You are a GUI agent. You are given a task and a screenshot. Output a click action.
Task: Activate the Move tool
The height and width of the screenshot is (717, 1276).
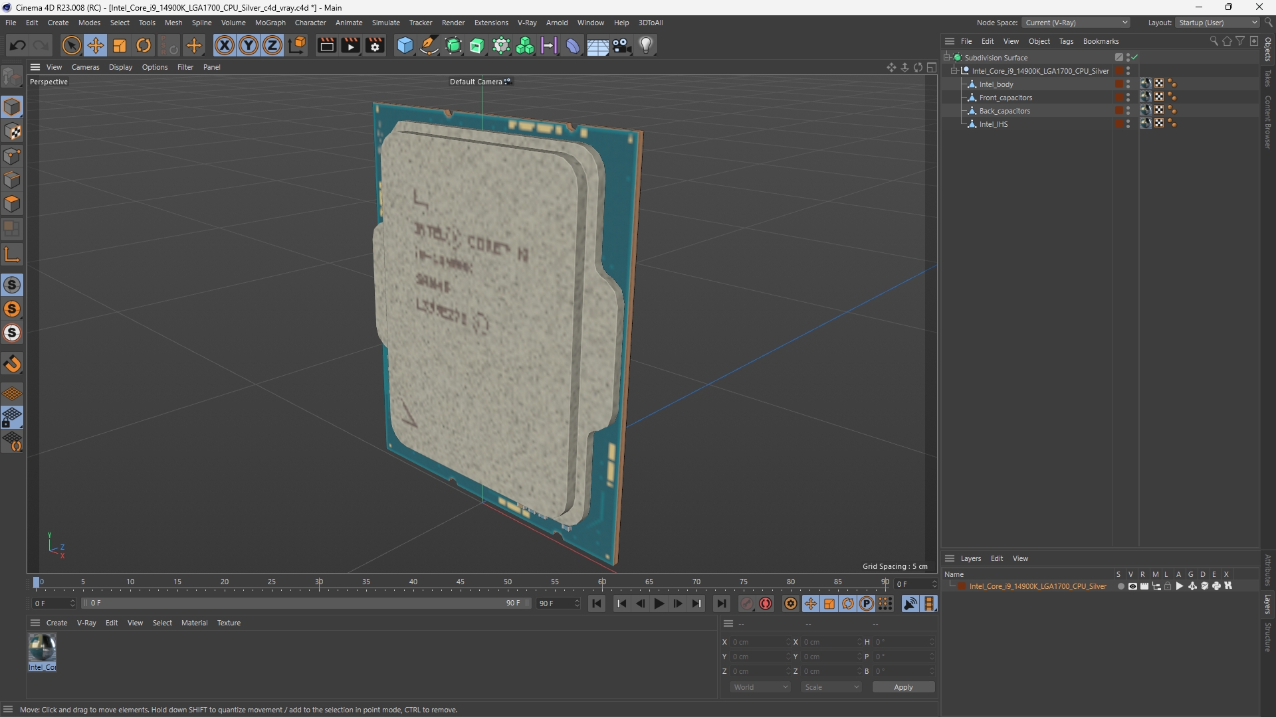[96, 45]
